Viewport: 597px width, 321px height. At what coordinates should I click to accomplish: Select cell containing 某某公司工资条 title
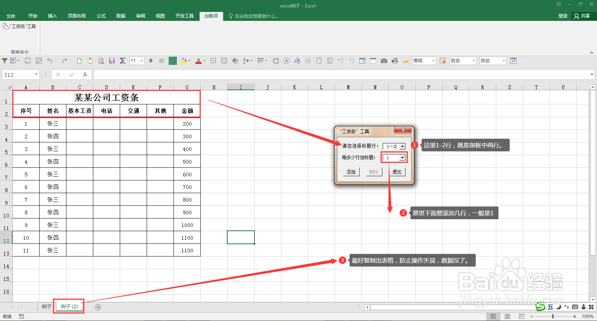pos(106,98)
